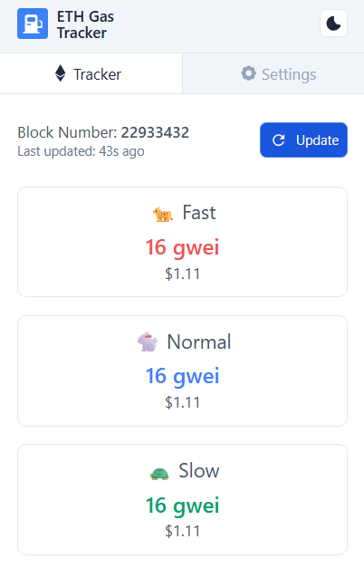364x568 pixels.
Task: Select the Fast gas price card
Action: (183, 242)
